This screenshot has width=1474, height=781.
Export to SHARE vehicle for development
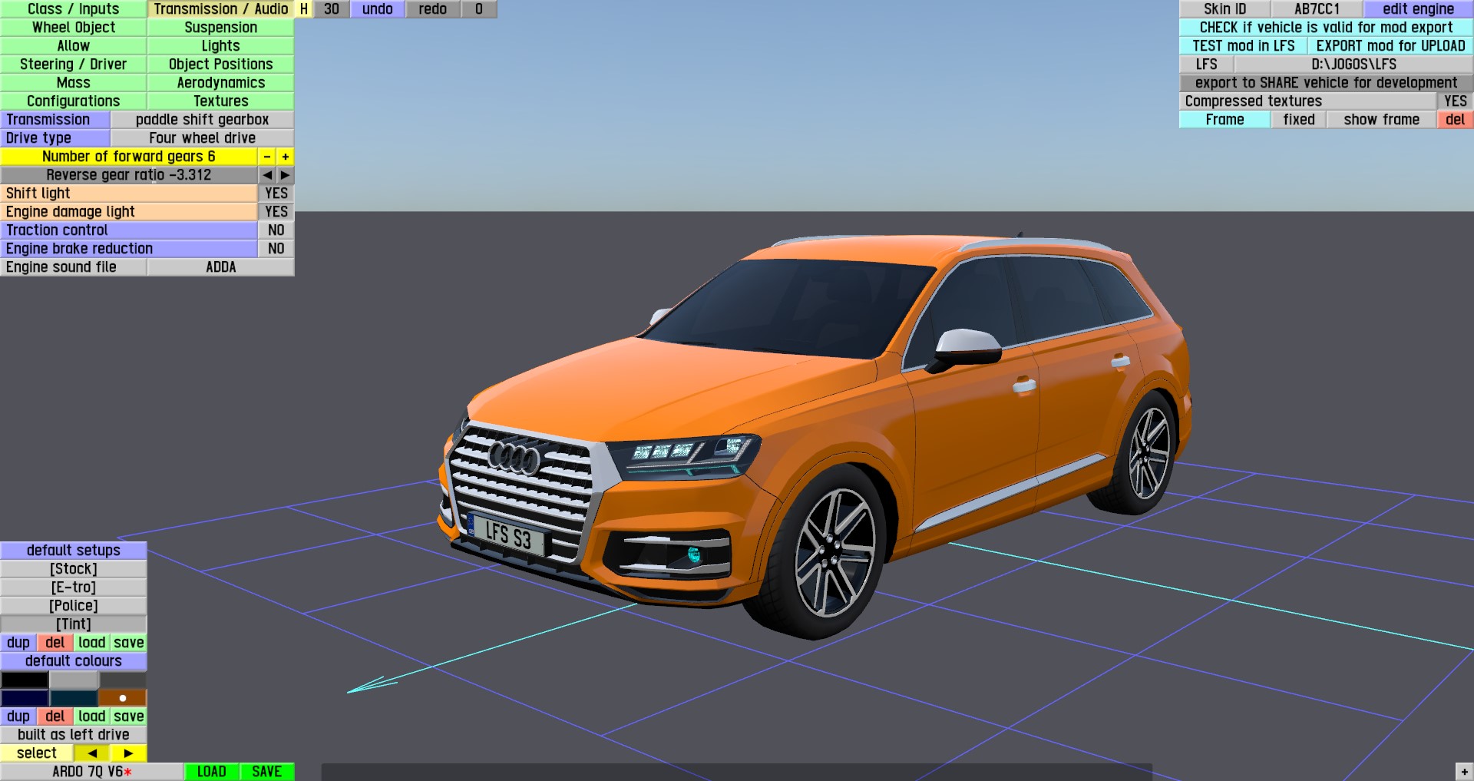(1327, 83)
